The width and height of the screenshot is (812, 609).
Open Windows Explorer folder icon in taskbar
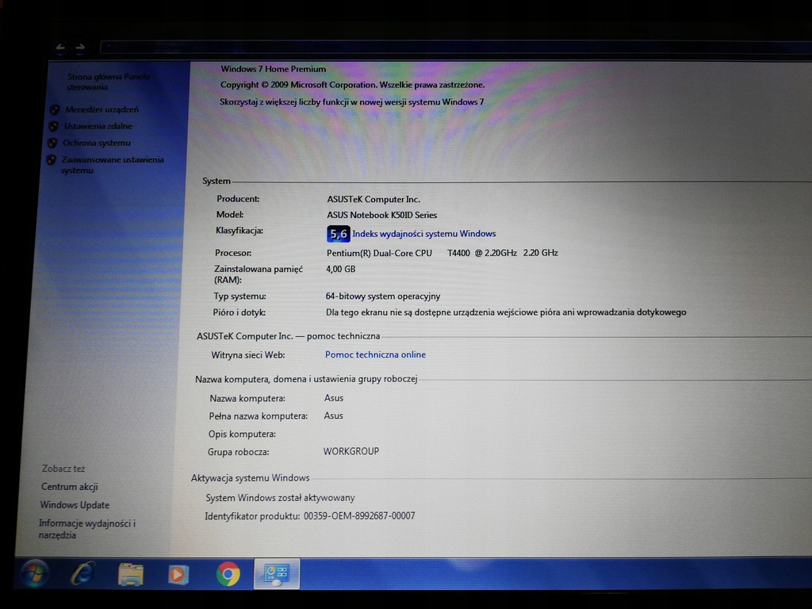[x=131, y=574]
